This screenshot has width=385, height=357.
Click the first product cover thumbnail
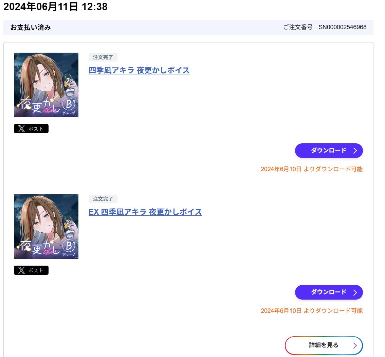pyautogui.click(x=46, y=85)
